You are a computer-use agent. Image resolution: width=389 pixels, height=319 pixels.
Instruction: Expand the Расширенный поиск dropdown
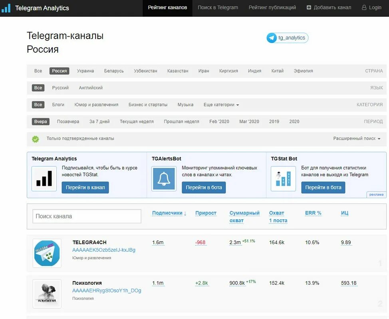[x=357, y=138]
